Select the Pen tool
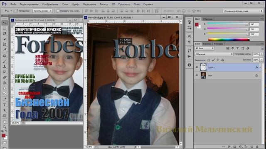This screenshot has height=149, width=266. pos(5,99)
